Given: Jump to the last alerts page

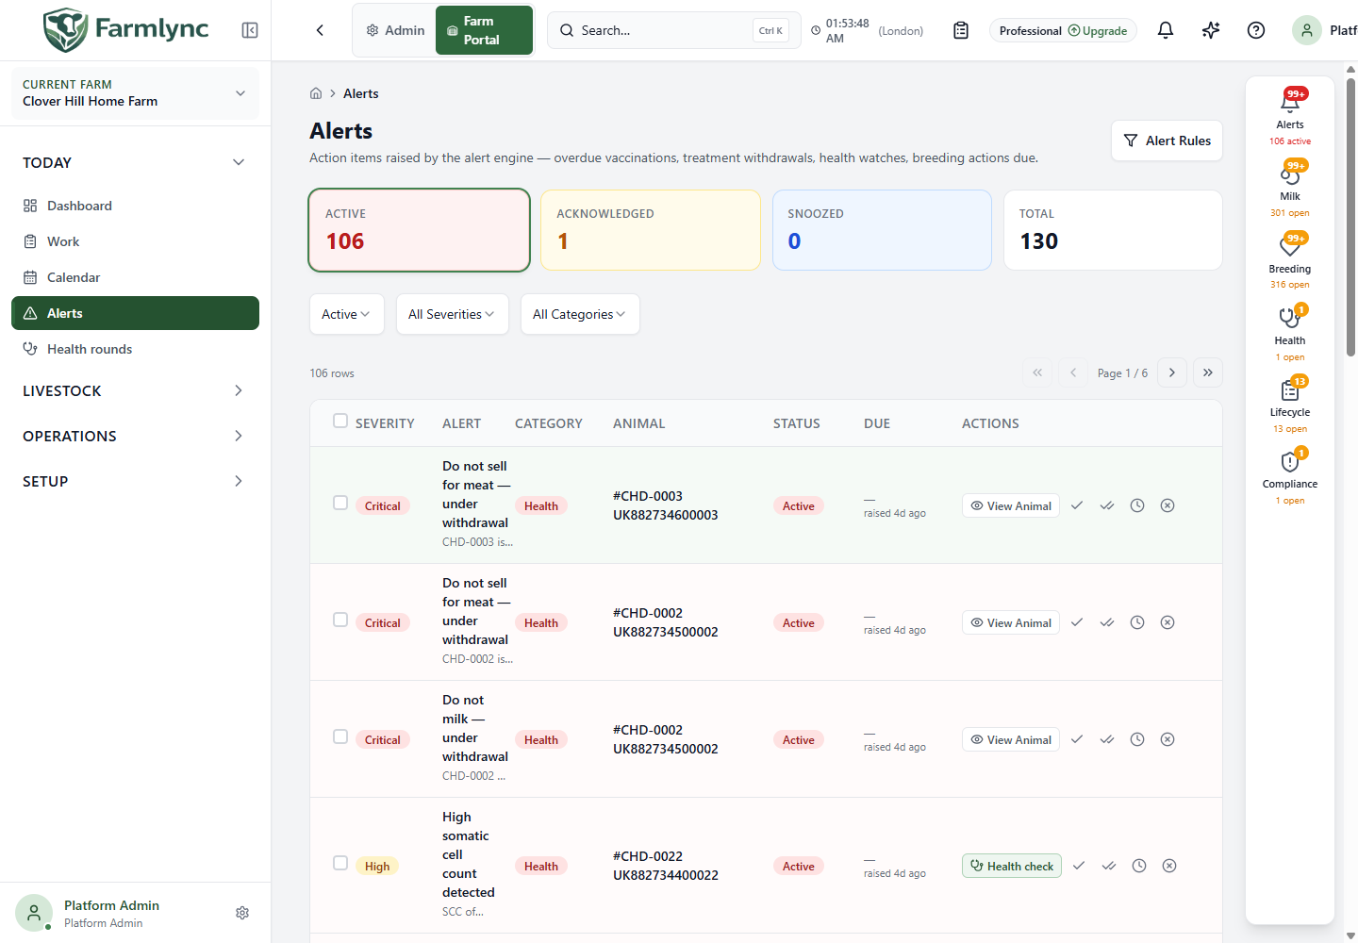Looking at the screenshot, I should 1208,372.
